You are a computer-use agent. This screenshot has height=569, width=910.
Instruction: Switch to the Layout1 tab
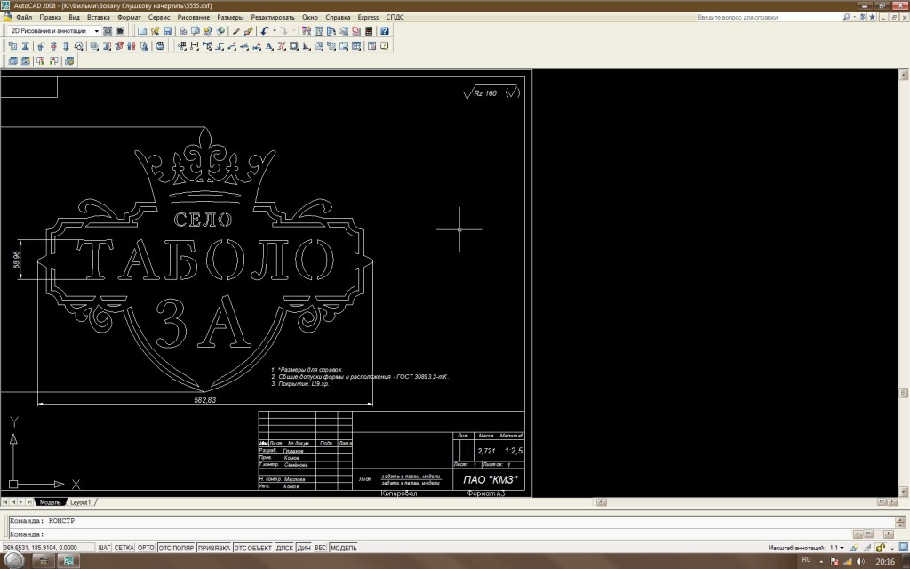click(x=81, y=501)
